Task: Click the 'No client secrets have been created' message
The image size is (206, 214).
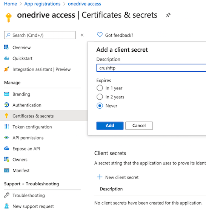Action: tap(148, 203)
